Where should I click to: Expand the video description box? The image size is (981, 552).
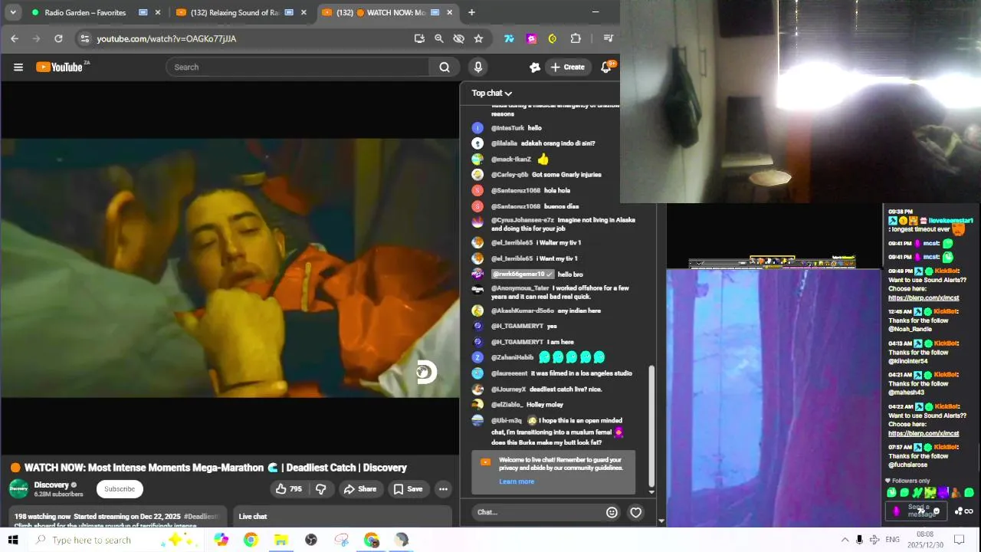click(118, 518)
